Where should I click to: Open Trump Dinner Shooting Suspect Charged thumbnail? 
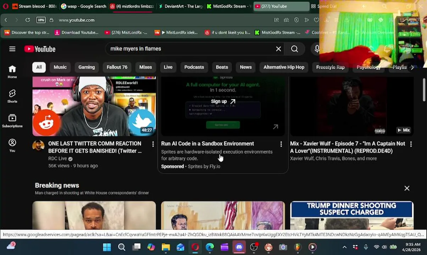pos(352,215)
